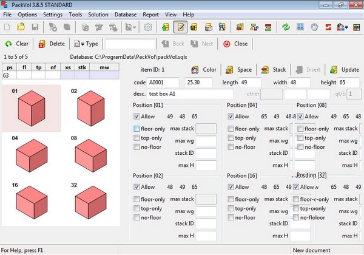
Task: Uncheck Allow in Position [01]
Action: coord(136,117)
